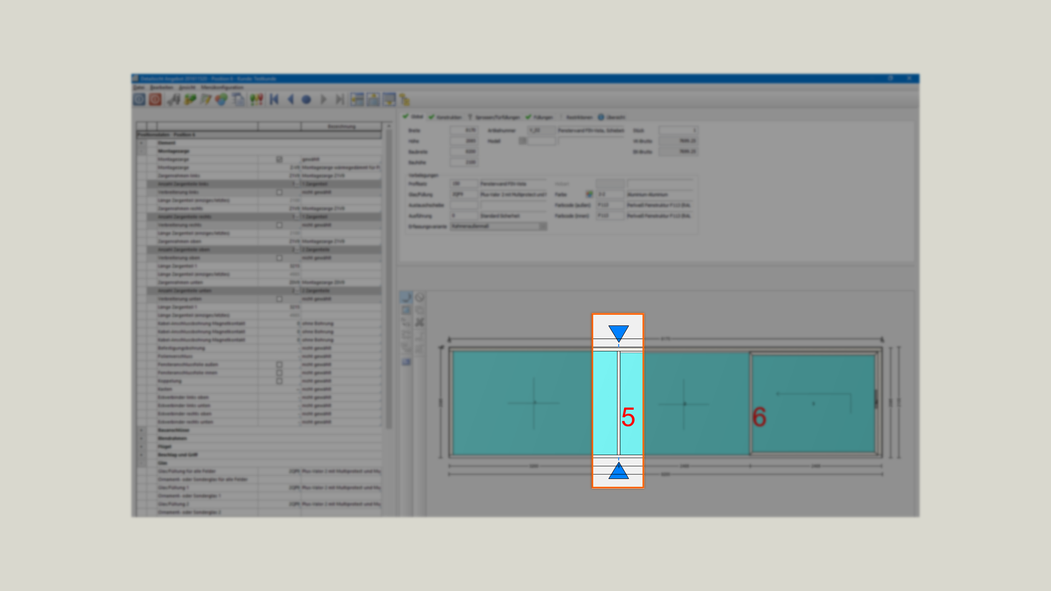Screen dimensions: 1051x591
Task: Open the Datei menu
Action: (139, 87)
